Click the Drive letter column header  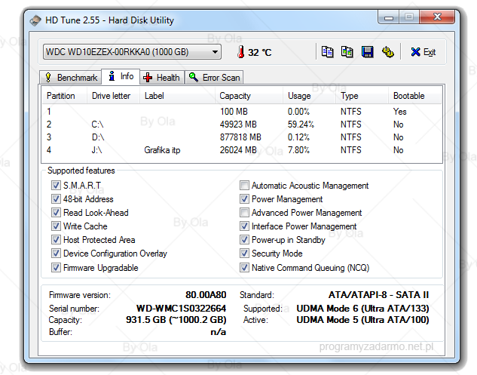click(x=114, y=96)
